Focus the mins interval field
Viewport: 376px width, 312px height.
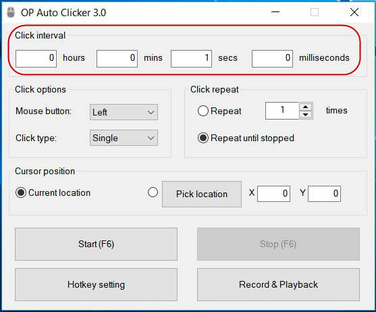click(117, 59)
